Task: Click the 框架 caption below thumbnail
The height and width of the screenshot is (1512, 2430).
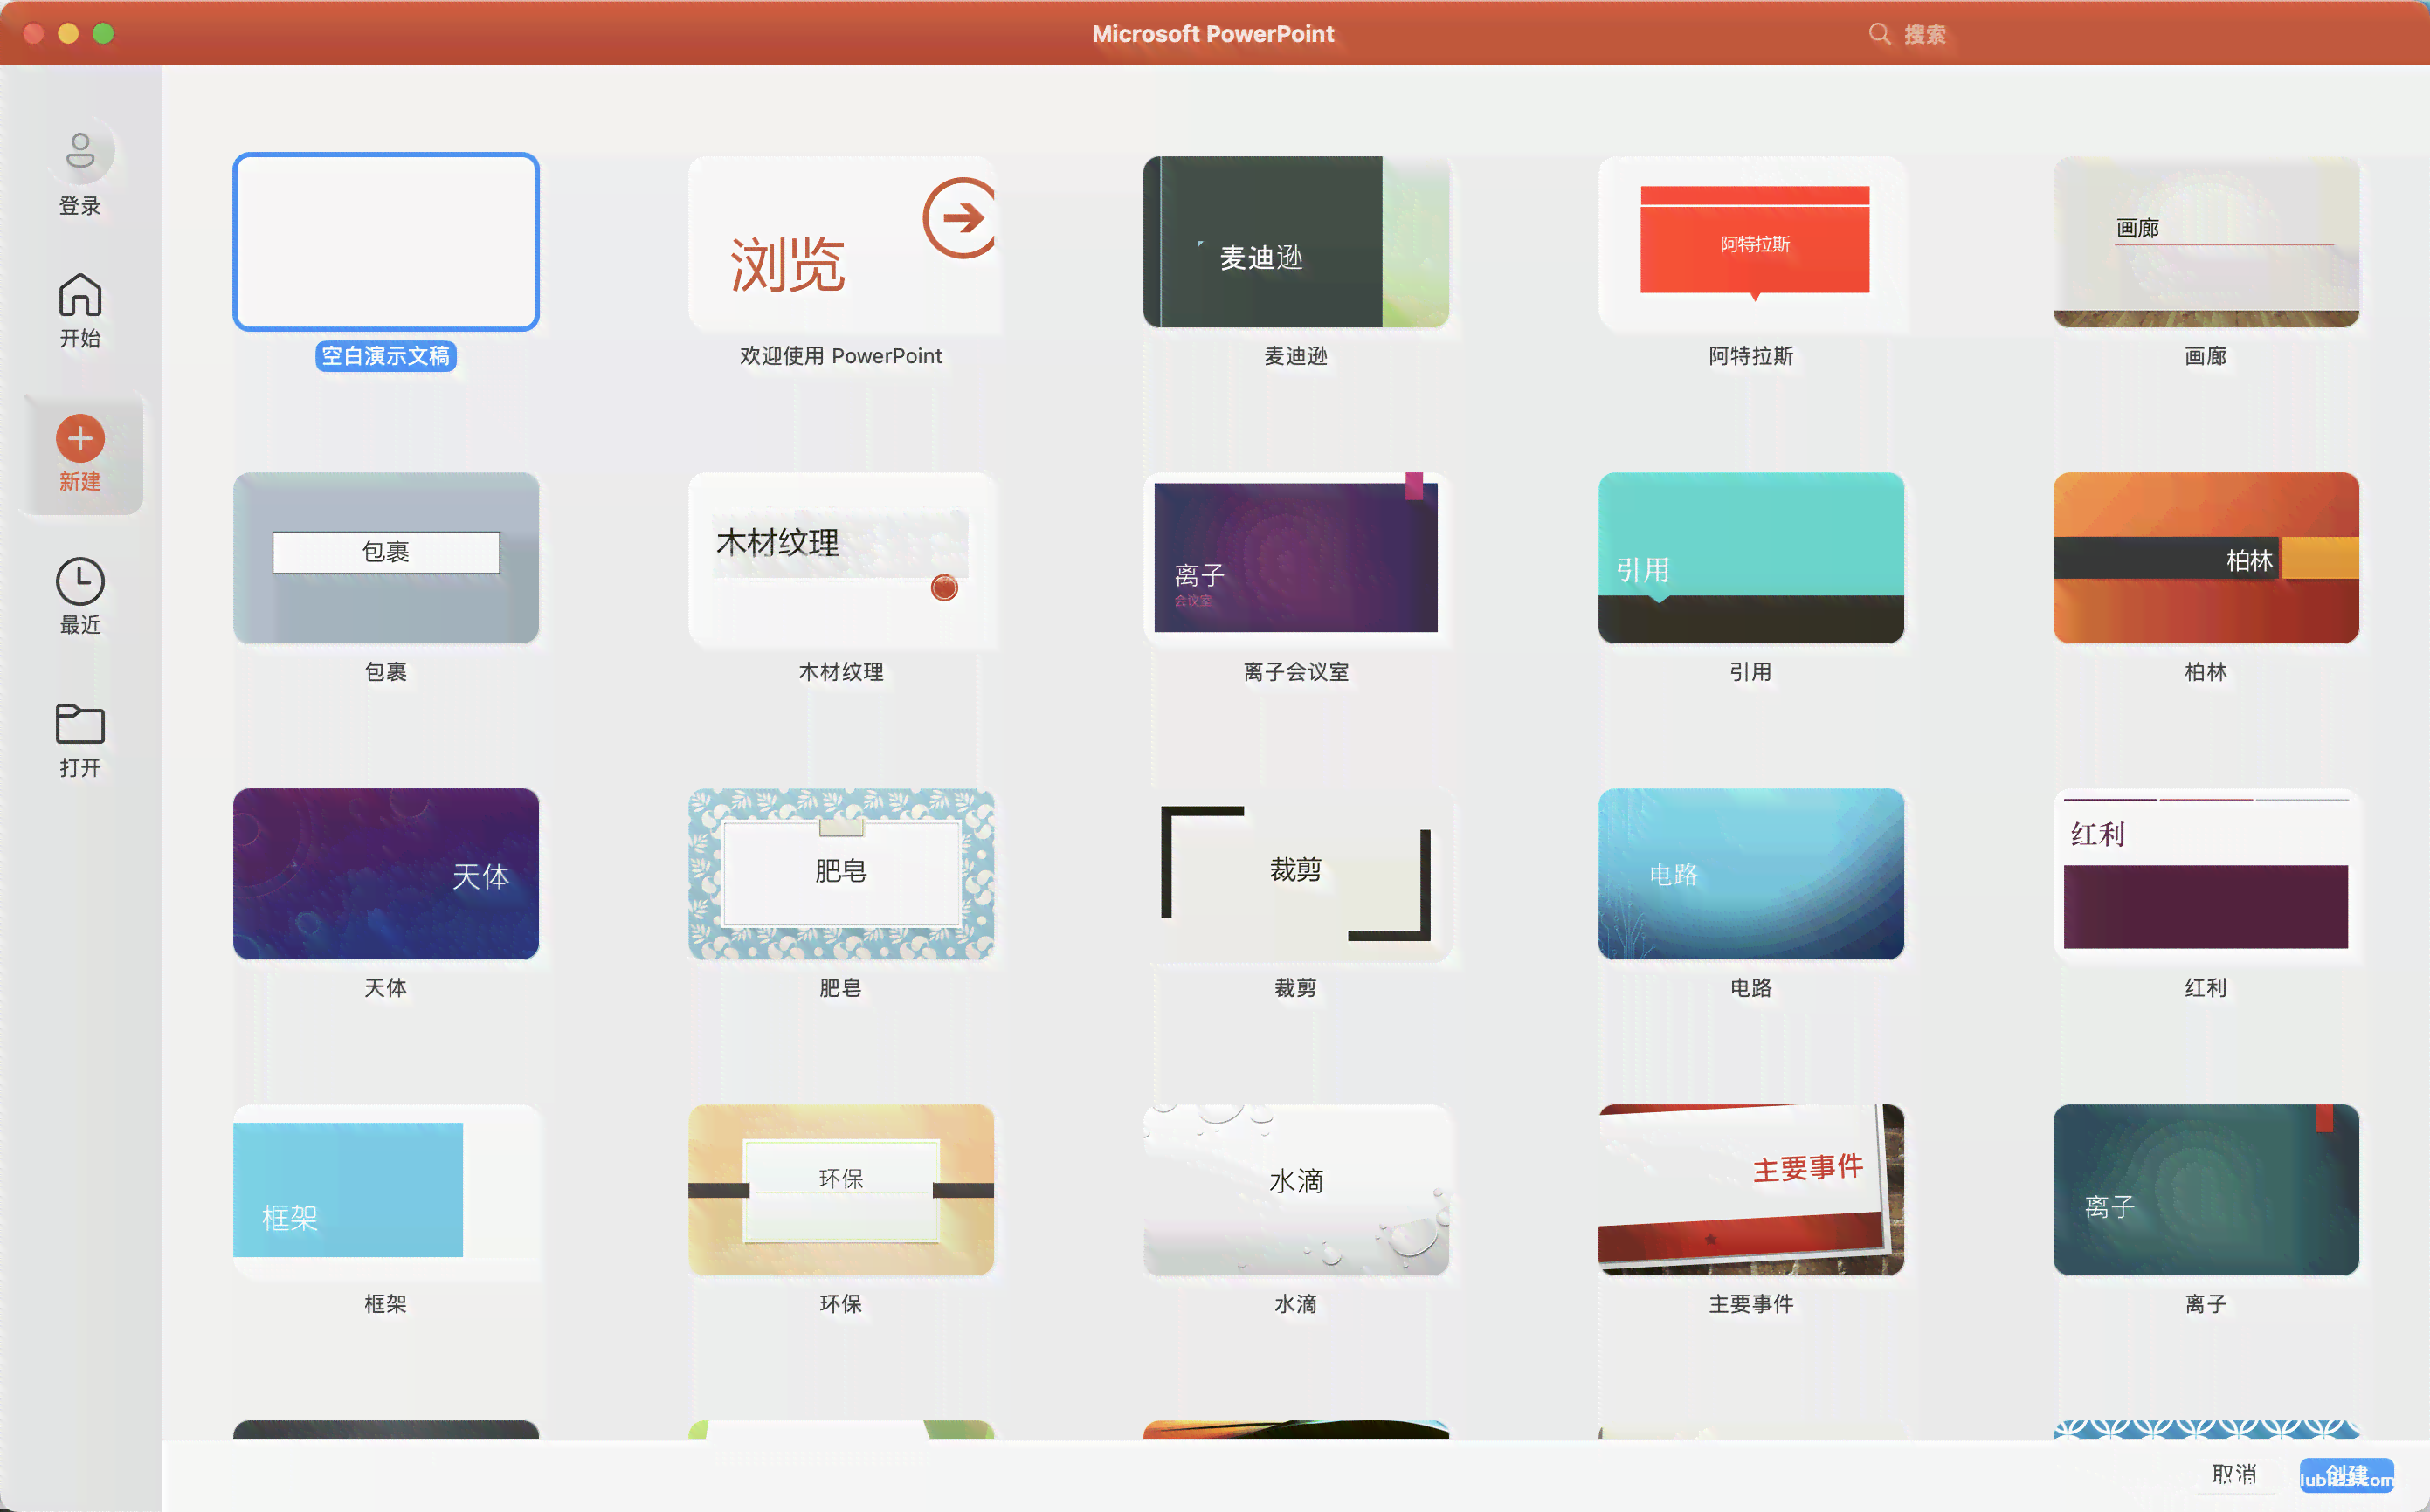Action: 386,1304
